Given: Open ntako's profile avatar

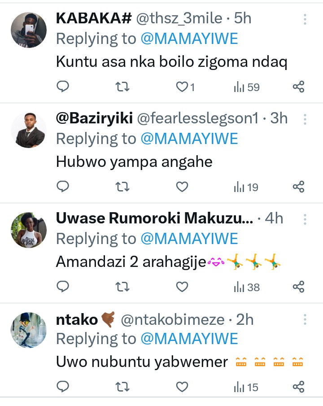Looking at the screenshot, I should pos(29,330).
